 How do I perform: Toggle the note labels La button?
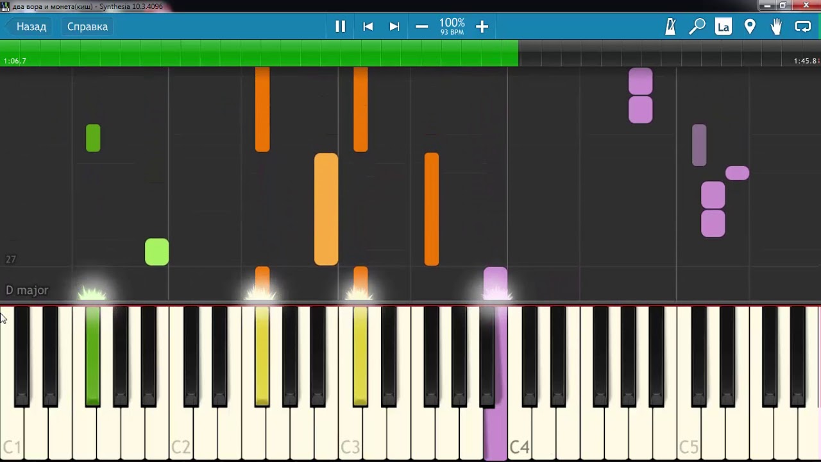[x=724, y=26]
